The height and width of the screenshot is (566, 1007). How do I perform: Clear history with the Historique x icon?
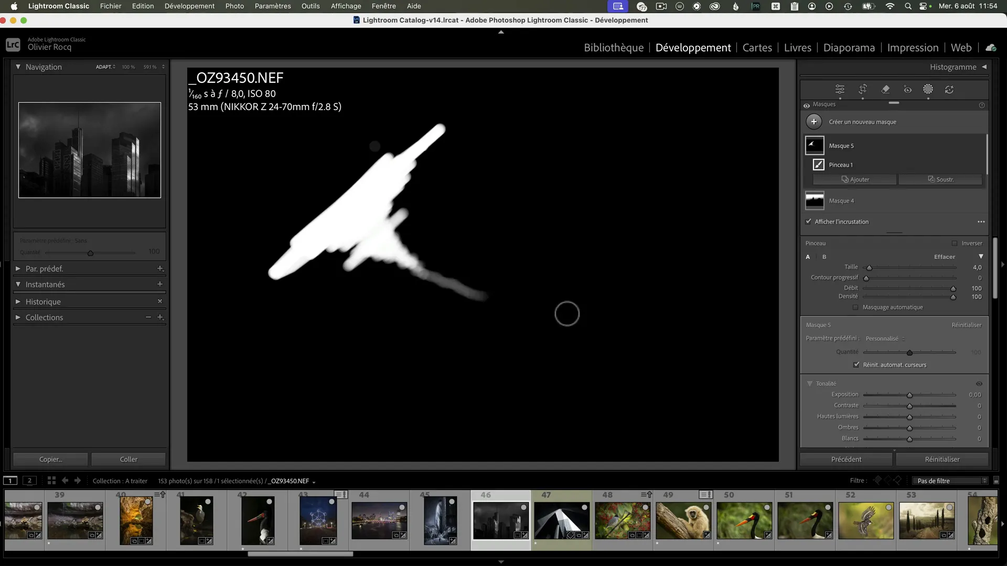(160, 301)
